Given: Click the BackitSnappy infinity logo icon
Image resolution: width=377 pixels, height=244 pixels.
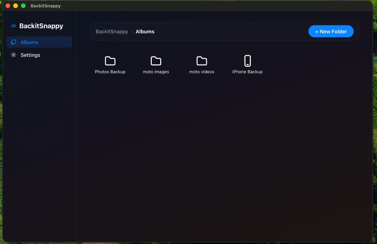Looking at the screenshot, I should (x=14, y=26).
